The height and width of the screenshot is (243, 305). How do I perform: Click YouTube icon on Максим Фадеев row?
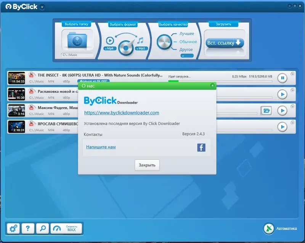[31, 108]
